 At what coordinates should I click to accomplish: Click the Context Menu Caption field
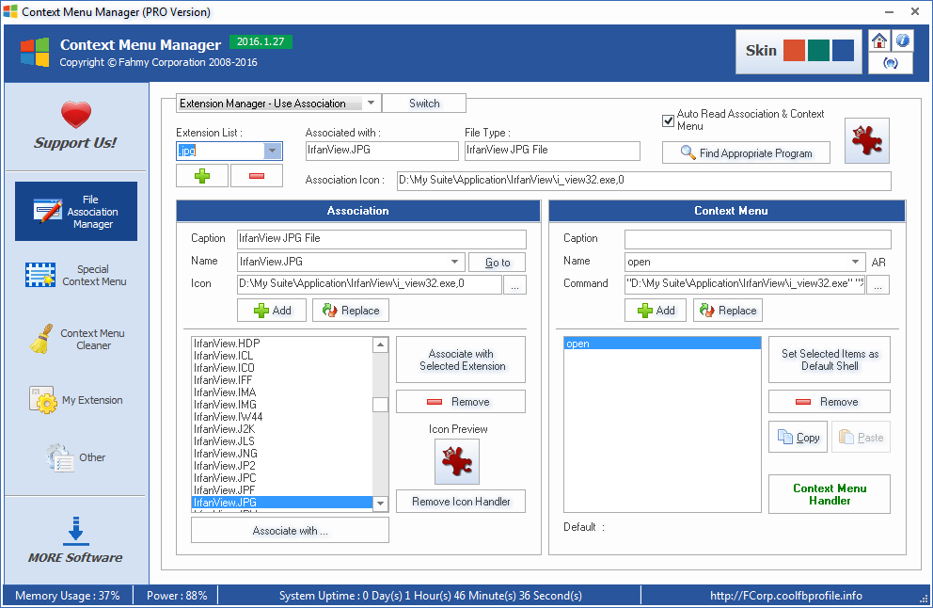click(757, 239)
